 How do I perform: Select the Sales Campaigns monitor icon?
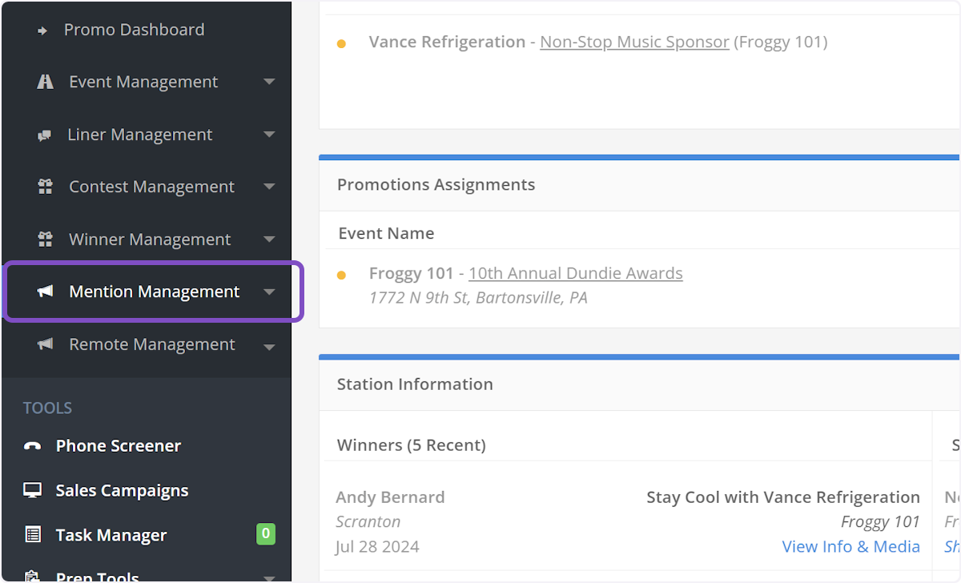click(30, 490)
